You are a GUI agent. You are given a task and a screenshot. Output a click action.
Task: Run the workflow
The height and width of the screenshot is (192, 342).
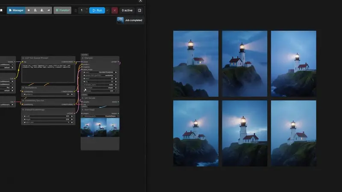[97, 10]
